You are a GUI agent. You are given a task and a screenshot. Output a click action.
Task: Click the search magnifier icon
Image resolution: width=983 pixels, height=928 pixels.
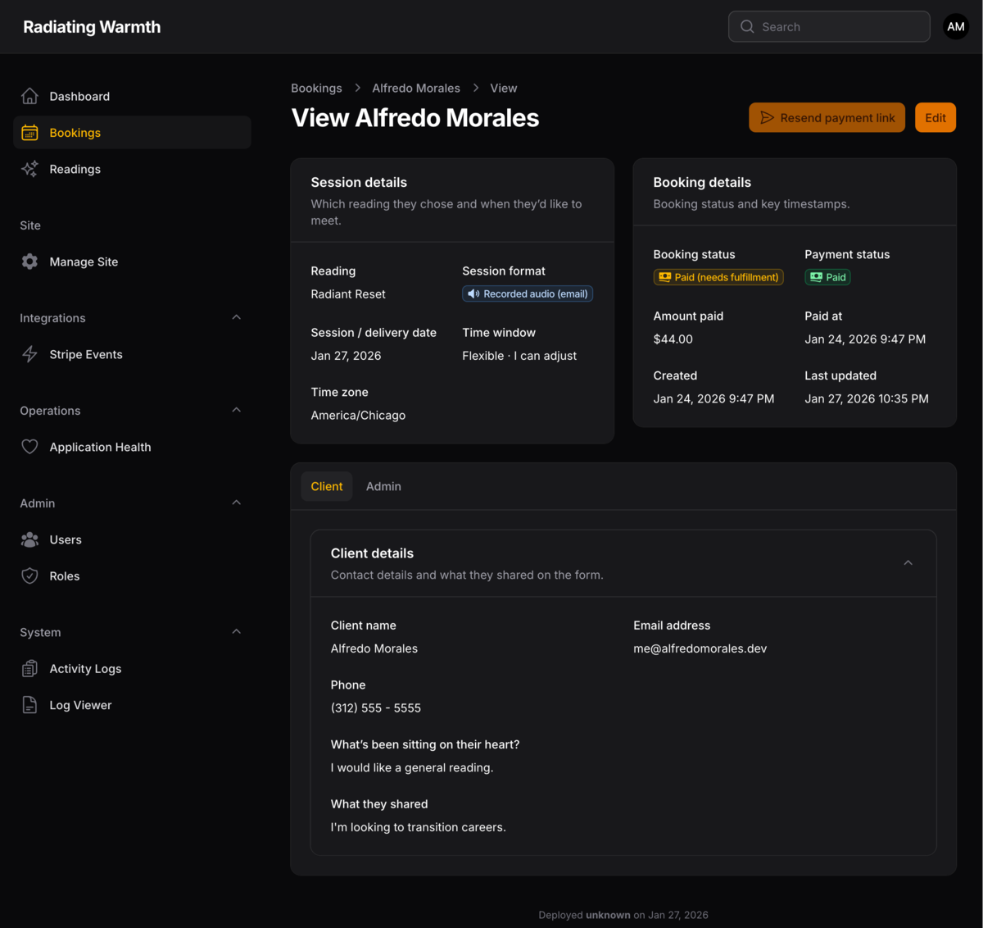[746, 26]
